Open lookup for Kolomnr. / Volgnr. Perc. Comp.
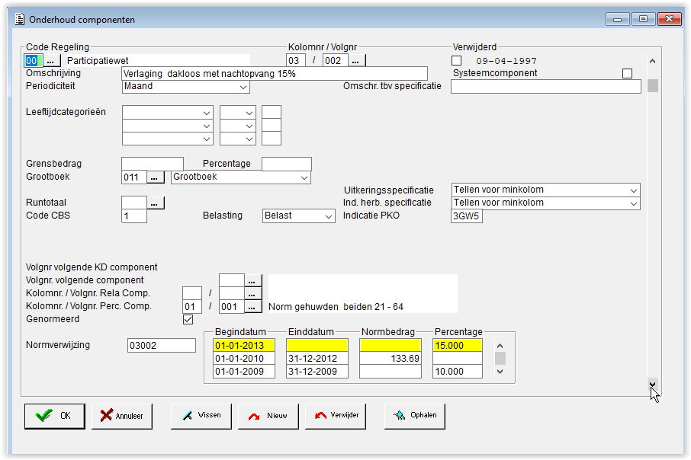 point(252,307)
